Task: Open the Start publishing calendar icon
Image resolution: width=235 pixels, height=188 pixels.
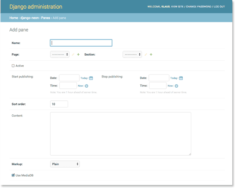Action: point(91,78)
